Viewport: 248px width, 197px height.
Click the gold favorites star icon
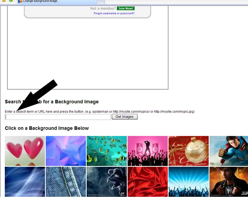tap(4, 1)
